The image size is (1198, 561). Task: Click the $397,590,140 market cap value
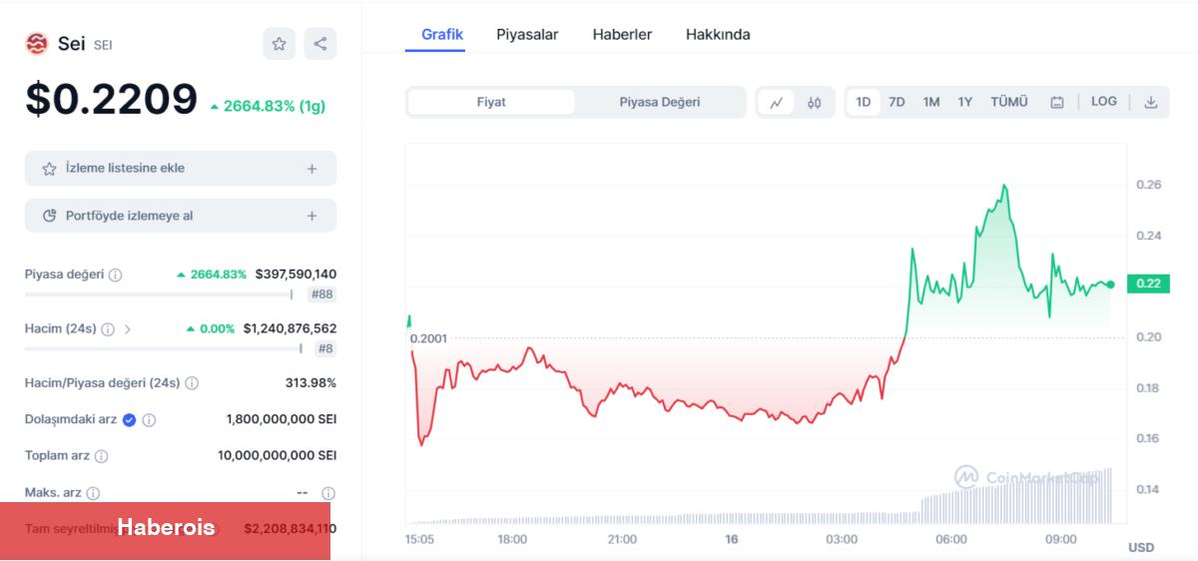pos(296,274)
